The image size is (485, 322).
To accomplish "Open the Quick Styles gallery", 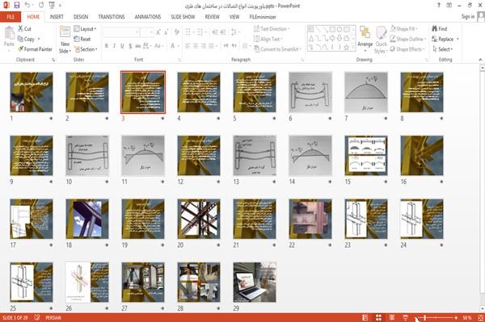I will [381, 40].
